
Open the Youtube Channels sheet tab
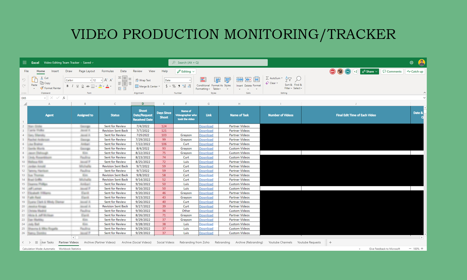pyautogui.click(x=280, y=242)
